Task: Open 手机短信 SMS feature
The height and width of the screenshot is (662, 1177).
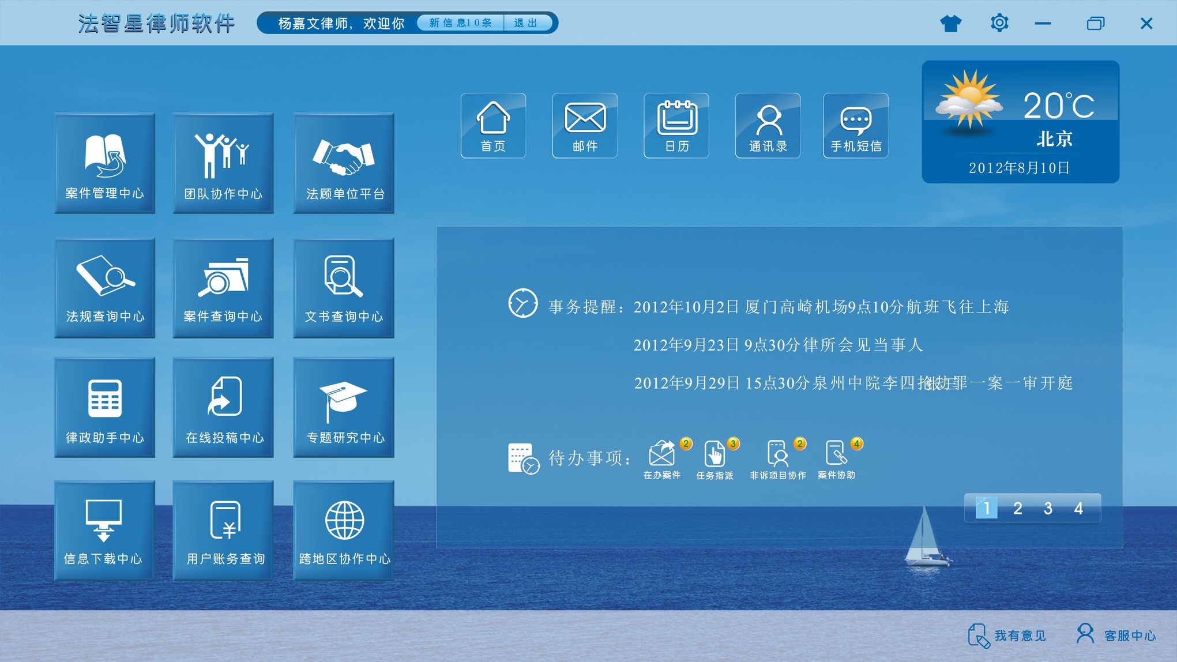Action: 857,125
